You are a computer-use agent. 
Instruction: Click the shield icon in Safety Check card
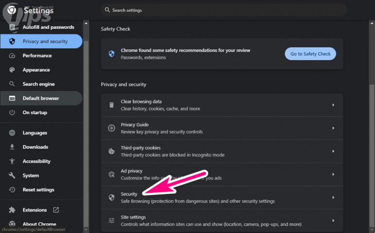tap(111, 53)
